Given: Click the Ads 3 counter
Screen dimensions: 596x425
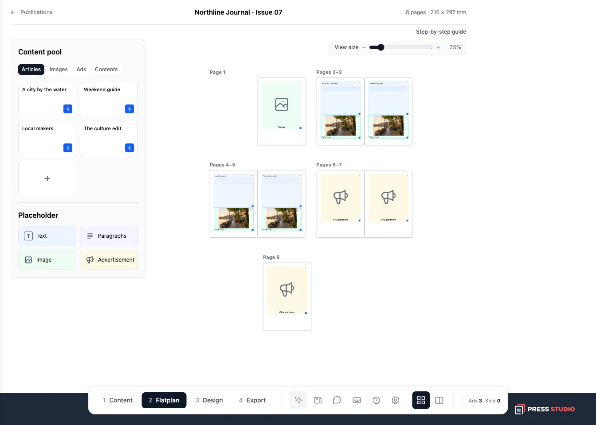Looking at the screenshot, I should (475, 401).
